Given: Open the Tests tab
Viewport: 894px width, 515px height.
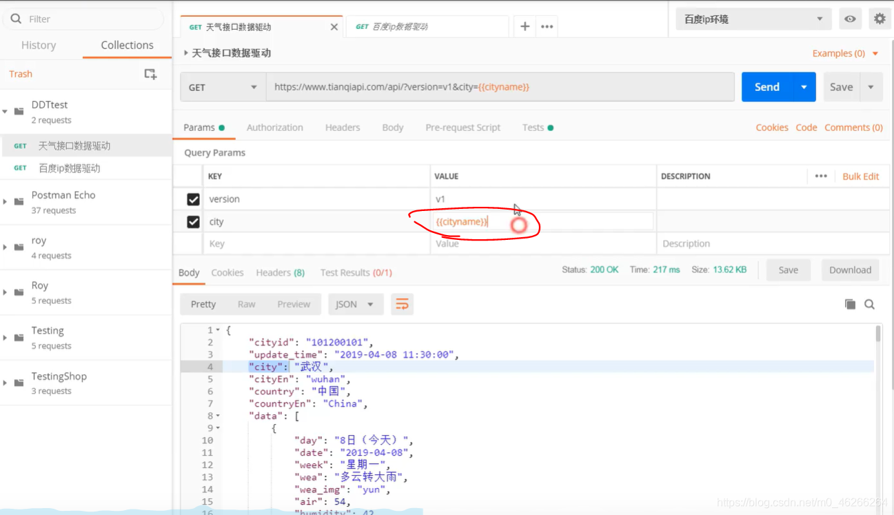Looking at the screenshot, I should point(538,128).
